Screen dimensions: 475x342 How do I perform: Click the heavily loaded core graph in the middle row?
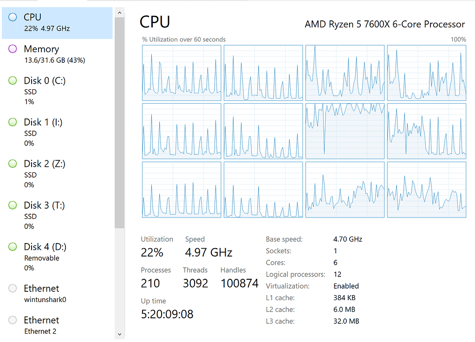(345, 131)
